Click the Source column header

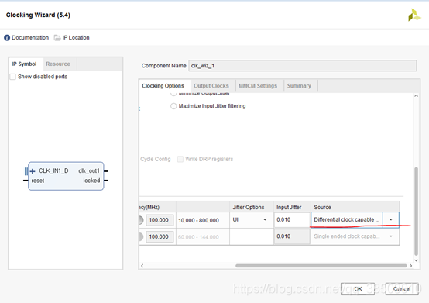[355, 207]
